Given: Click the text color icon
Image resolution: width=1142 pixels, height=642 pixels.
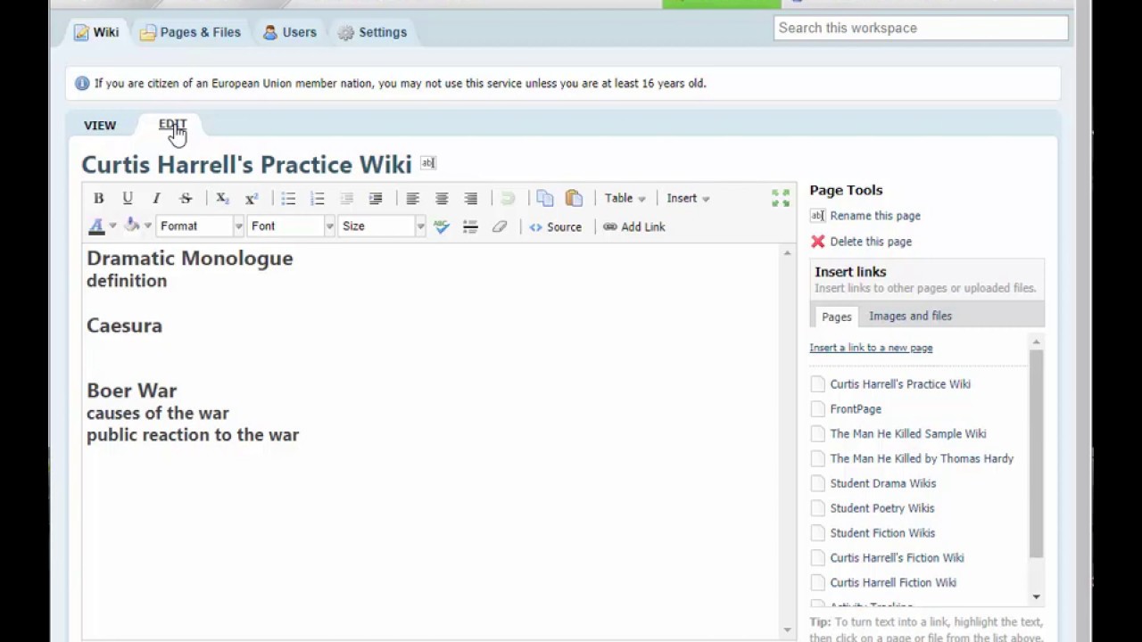Looking at the screenshot, I should 96,226.
